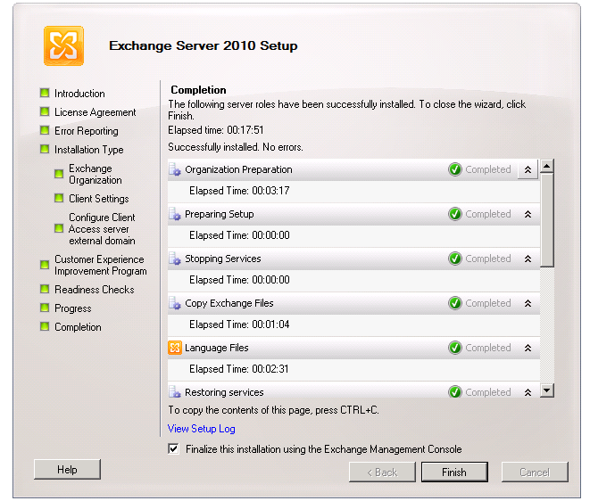Open the View Setup Log link

[202, 429]
